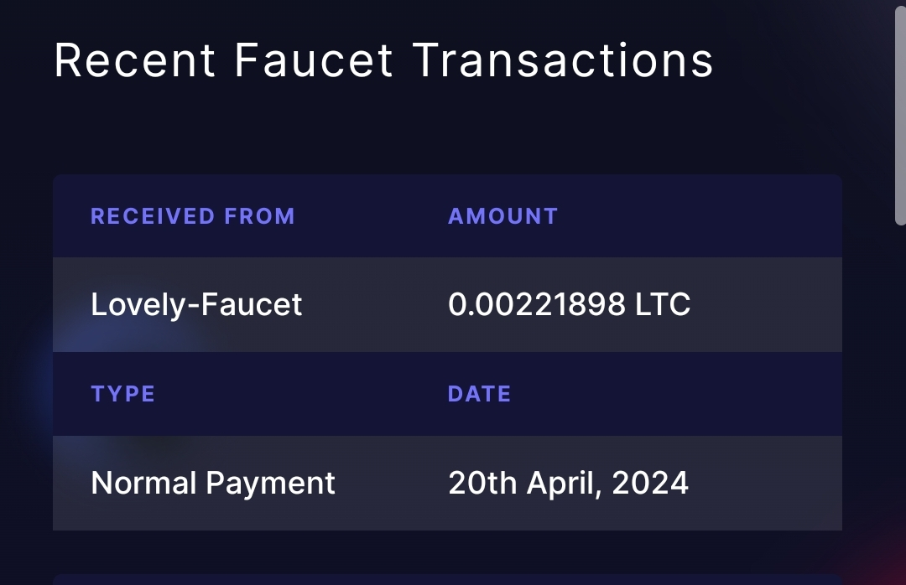Select the 0.00221898 LTC amount value
Screen dimensions: 906x585
pos(569,304)
